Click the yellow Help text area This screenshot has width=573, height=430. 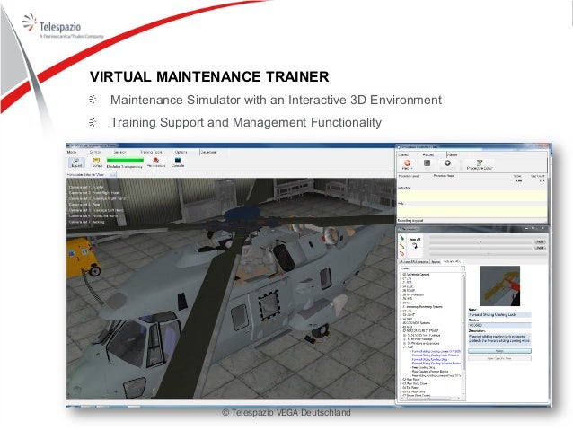pos(472,211)
